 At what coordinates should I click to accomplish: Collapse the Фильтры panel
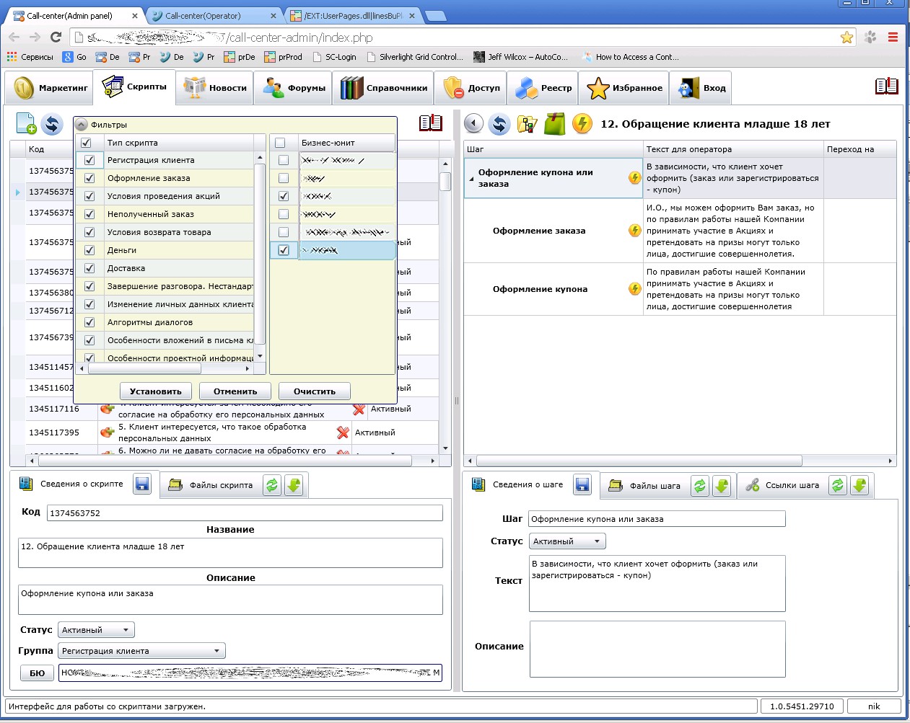click(82, 125)
